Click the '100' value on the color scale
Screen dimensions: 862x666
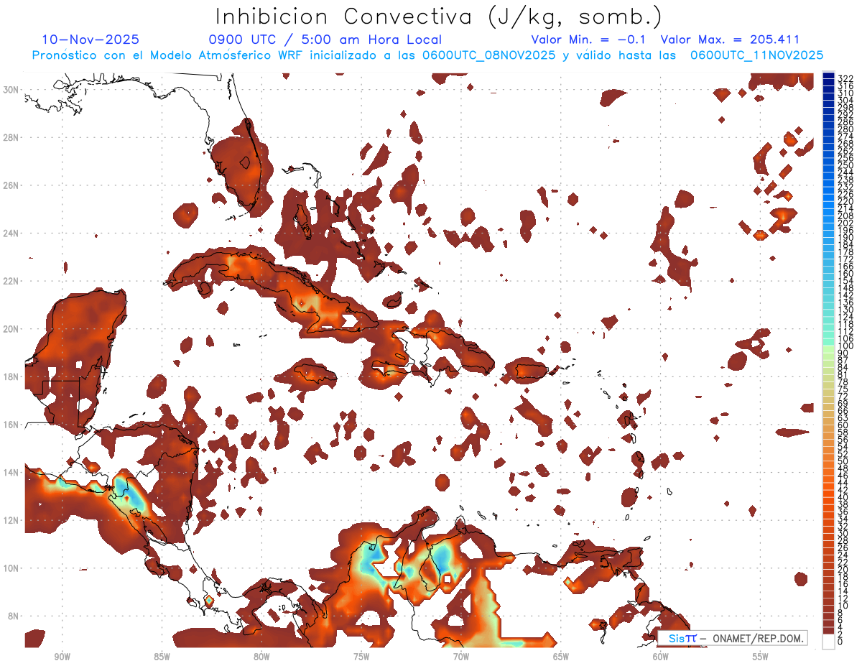tap(845, 346)
